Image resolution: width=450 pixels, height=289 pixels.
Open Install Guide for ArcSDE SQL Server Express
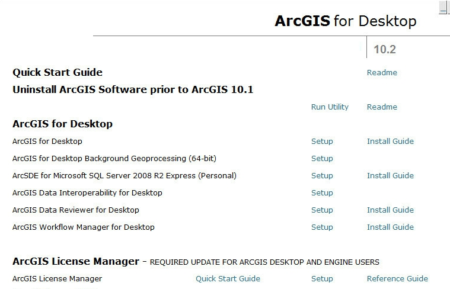pos(390,176)
